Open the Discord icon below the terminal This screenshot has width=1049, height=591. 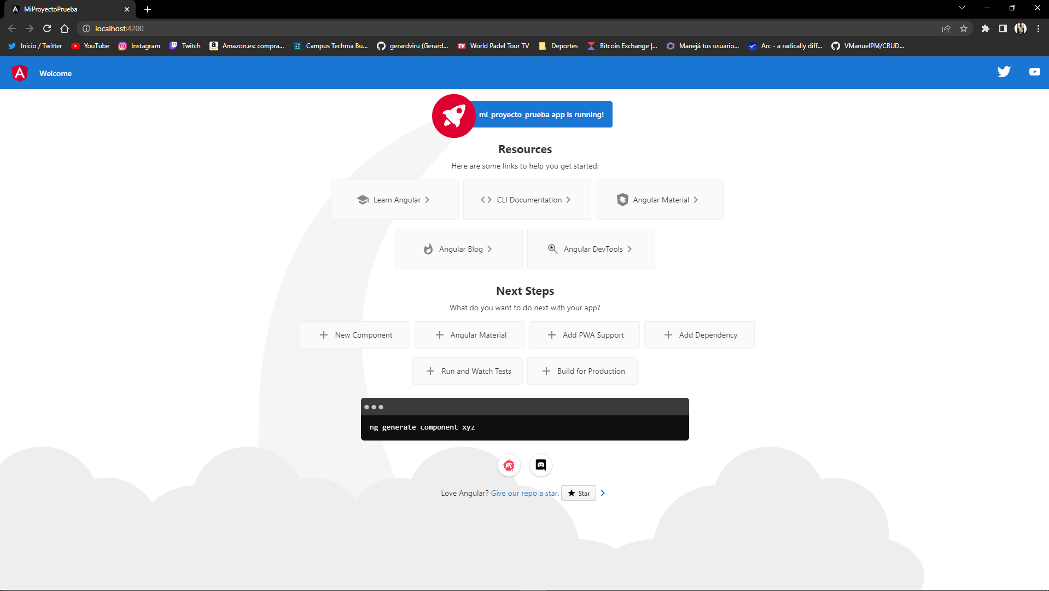pos(540,465)
